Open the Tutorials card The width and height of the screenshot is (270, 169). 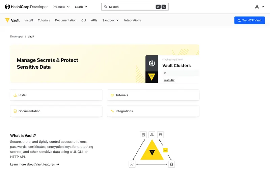(153, 95)
